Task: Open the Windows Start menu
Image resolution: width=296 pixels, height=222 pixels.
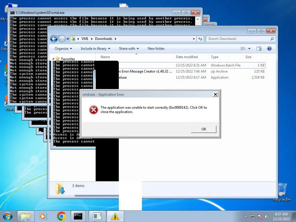Action: (x=8, y=216)
